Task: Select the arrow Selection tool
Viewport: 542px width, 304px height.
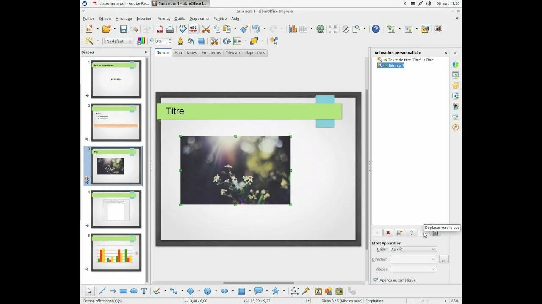Action: [89, 291]
